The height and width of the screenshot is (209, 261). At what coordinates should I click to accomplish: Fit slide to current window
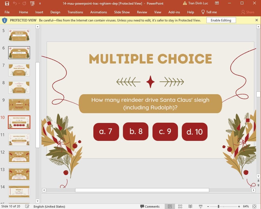click(x=254, y=206)
